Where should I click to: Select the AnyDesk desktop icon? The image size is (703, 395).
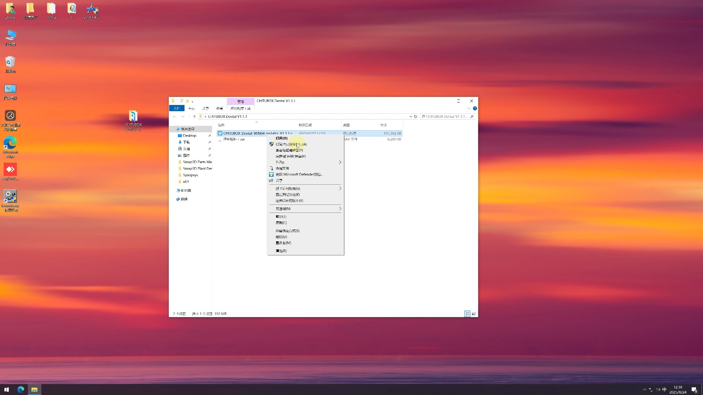coord(10,172)
